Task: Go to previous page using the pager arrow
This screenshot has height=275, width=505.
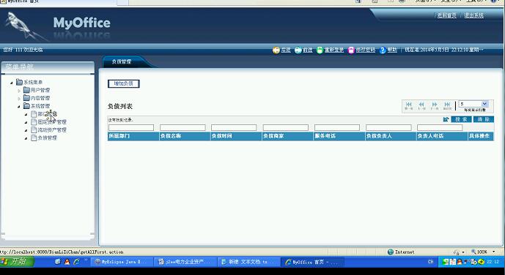Action: (x=421, y=106)
